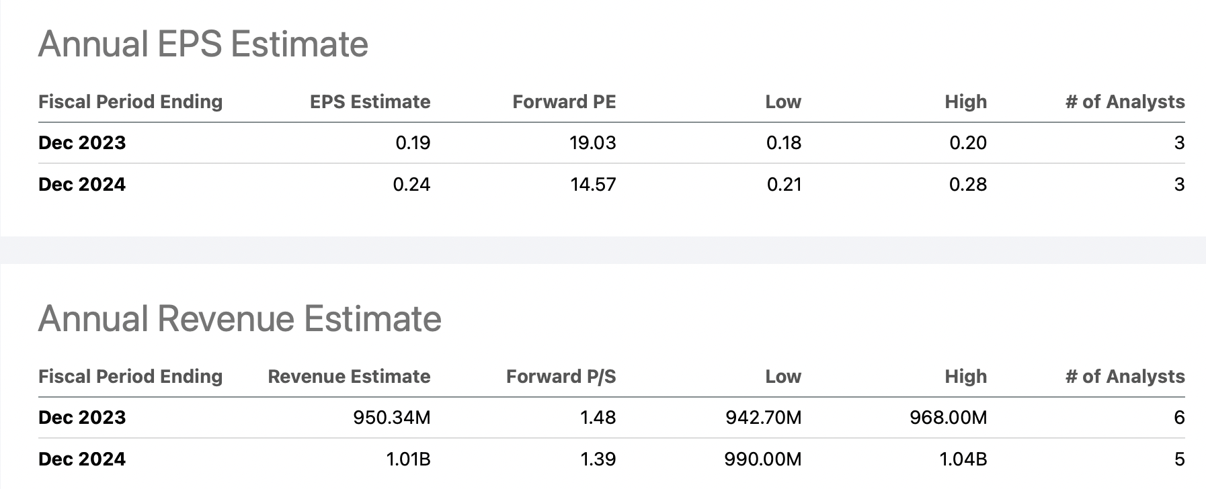
Task: Click the 1.04B high revenue value
Action: 964,459
